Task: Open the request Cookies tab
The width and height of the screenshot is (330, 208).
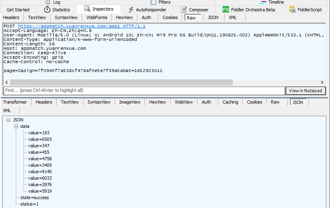Action: pos(170,17)
